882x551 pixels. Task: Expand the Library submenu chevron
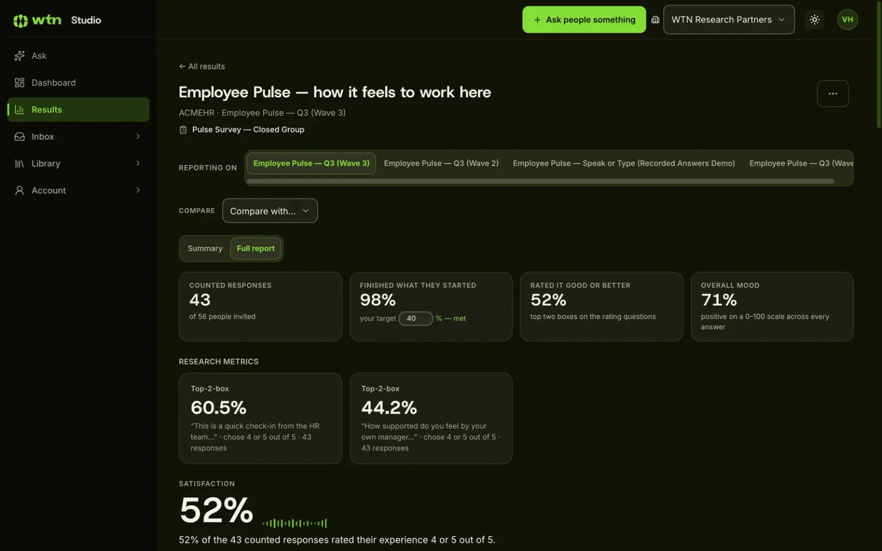[x=138, y=164]
